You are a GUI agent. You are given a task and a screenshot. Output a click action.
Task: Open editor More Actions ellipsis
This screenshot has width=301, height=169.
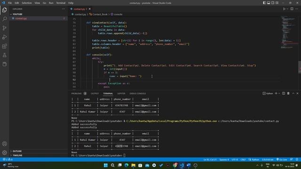pos(297,9)
